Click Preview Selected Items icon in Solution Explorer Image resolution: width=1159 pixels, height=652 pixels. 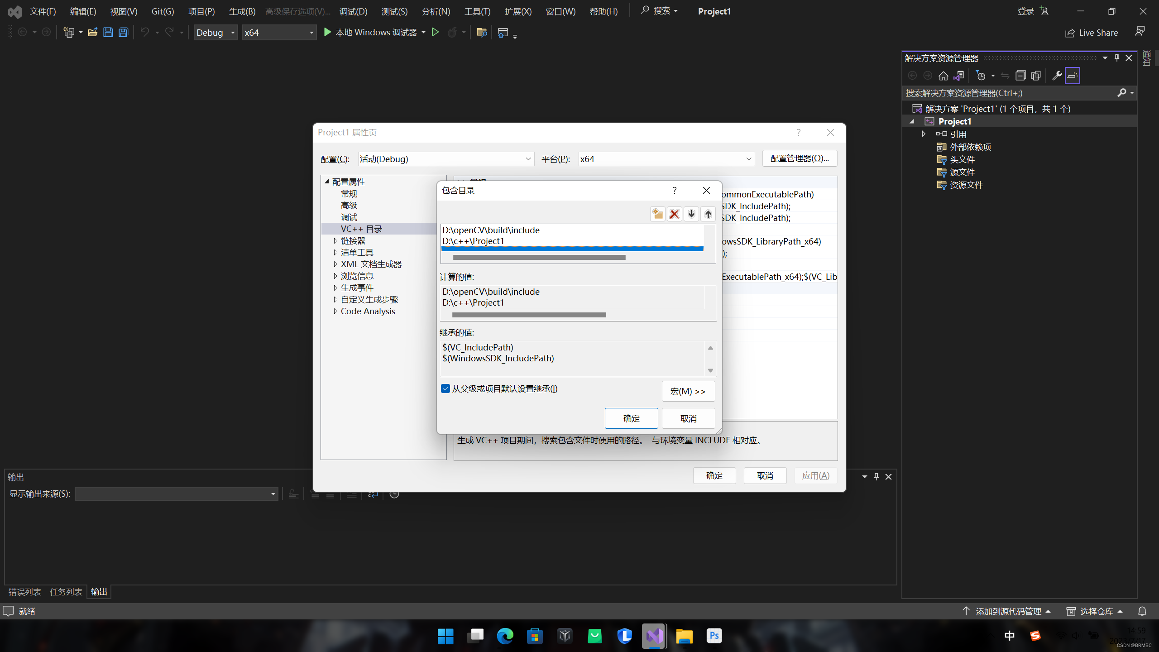click(x=1073, y=76)
